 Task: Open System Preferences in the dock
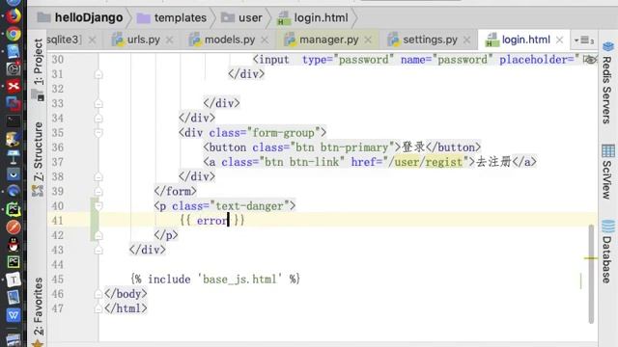pyautogui.click(x=14, y=68)
